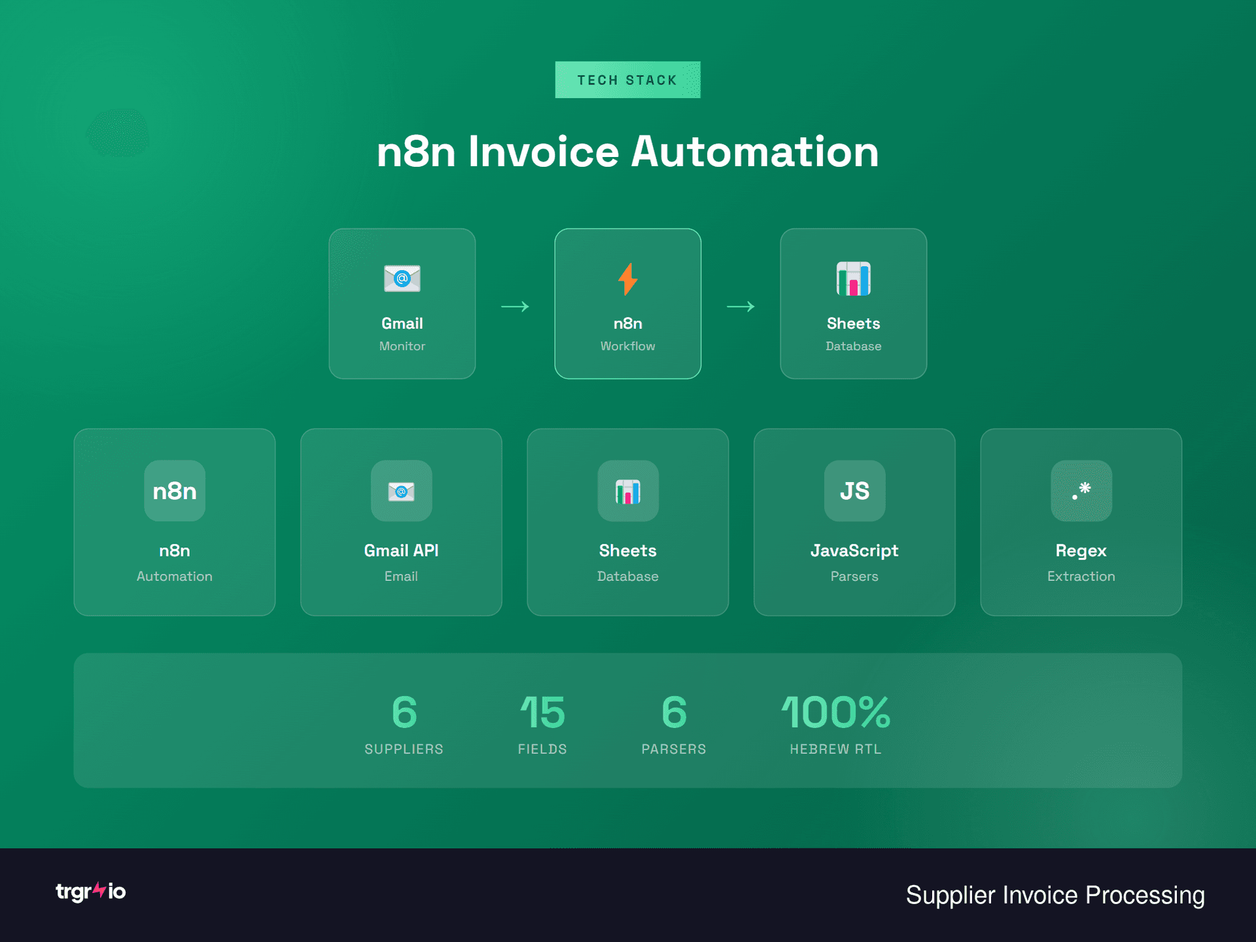Click the 100% HEBREW RTL statistic

835,726
